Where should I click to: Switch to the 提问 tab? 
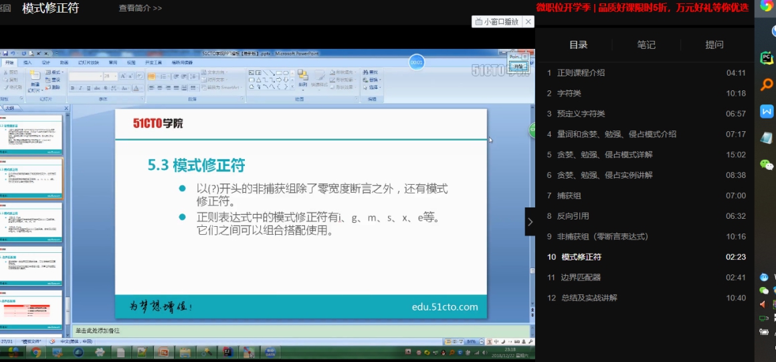click(x=714, y=45)
